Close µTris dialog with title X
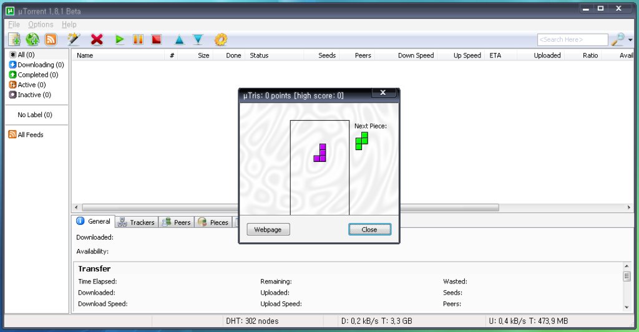 coord(383,92)
